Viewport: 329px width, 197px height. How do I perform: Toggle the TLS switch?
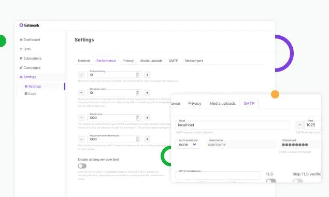(271, 180)
